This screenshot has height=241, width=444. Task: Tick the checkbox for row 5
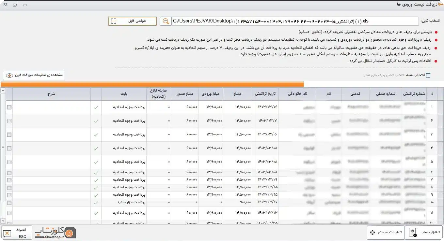point(9,162)
